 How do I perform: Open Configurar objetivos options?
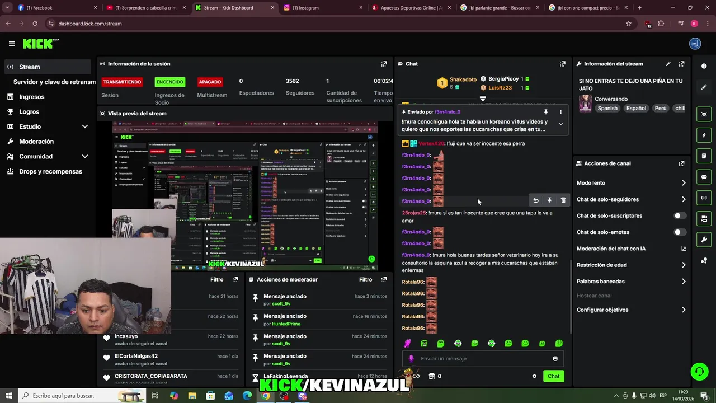631,310
